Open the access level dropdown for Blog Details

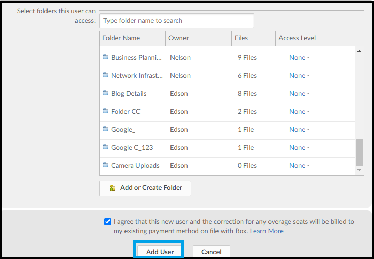[x=299, y=94]
